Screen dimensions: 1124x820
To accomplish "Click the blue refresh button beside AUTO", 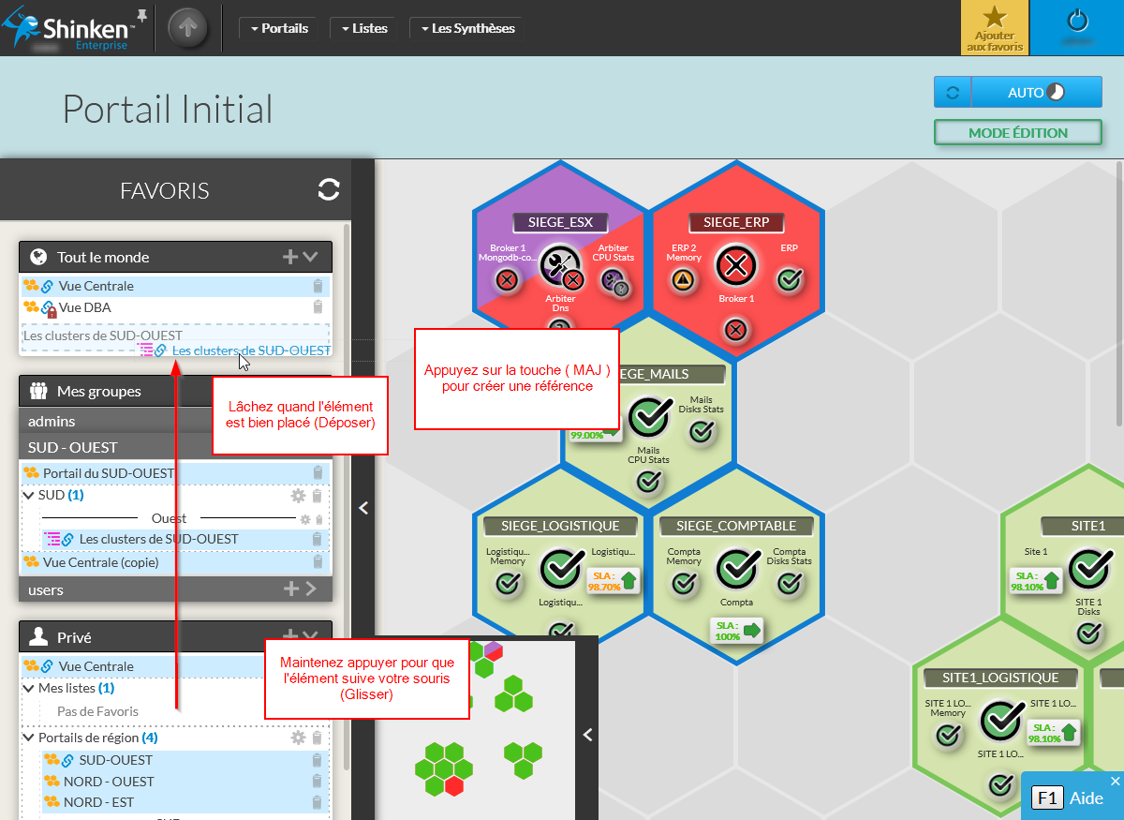I will click(x=953, y=93).
